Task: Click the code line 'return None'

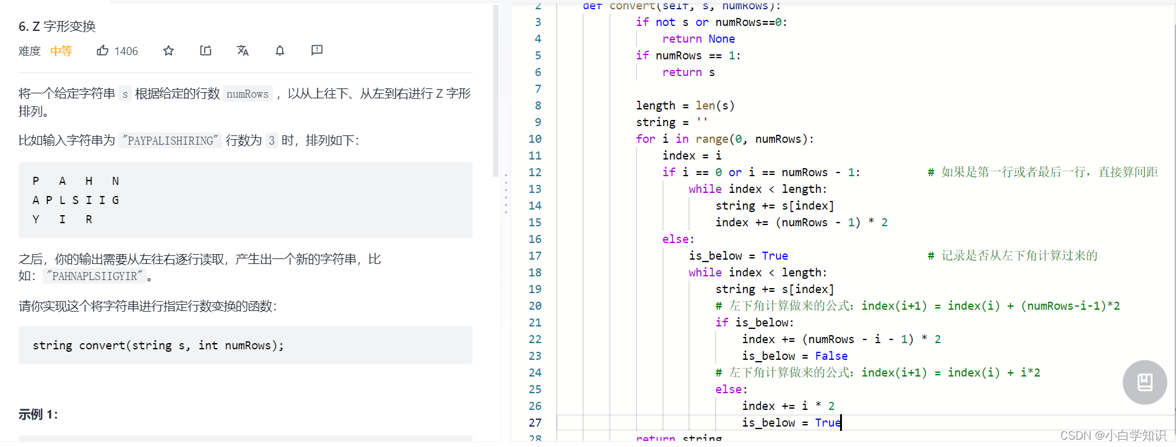Action: point(698,39)
